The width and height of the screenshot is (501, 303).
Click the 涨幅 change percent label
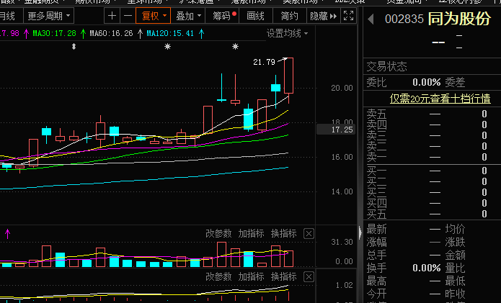(376, 242)
